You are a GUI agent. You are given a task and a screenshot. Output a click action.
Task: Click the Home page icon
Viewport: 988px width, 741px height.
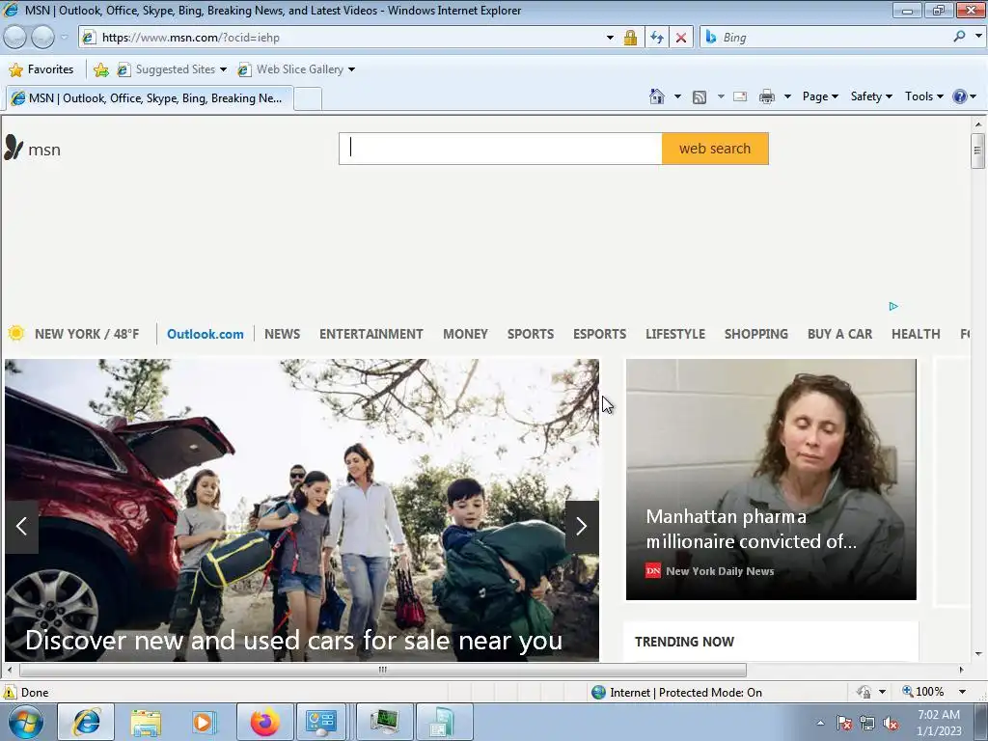(x=656, y=96)
